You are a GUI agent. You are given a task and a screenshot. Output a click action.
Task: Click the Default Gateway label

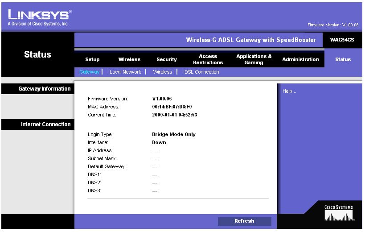click(x=107, y=166)
